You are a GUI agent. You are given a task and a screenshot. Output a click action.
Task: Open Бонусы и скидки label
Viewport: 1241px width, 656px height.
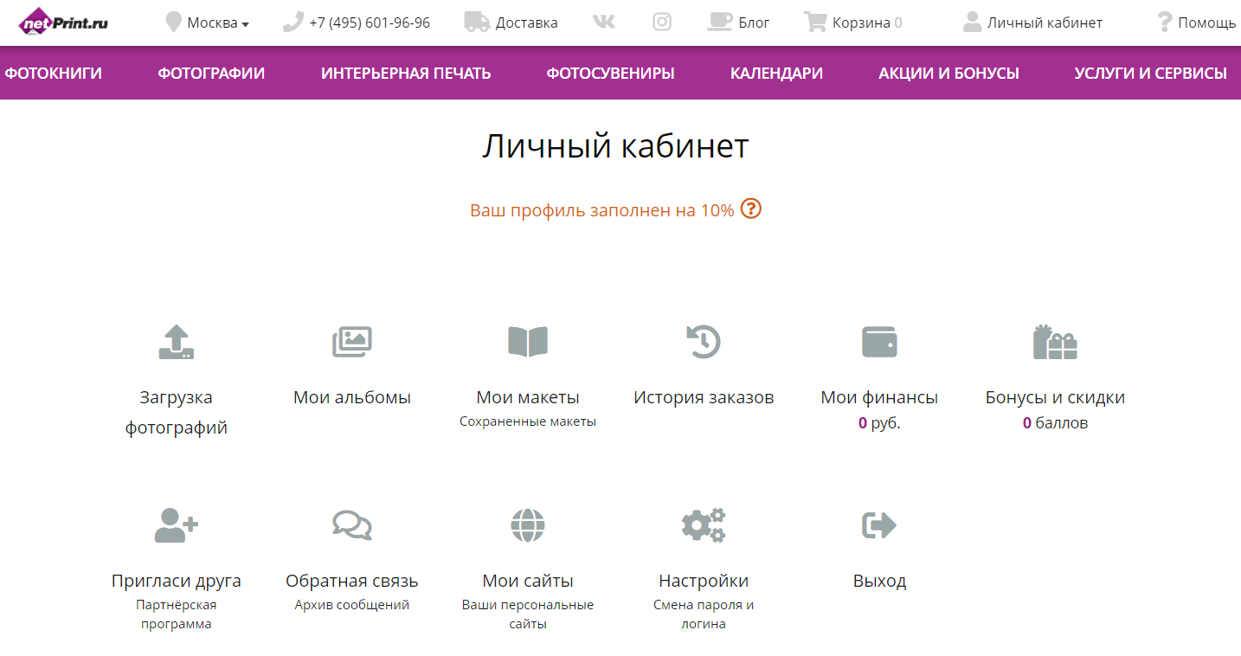click(x=1055, y=397)
